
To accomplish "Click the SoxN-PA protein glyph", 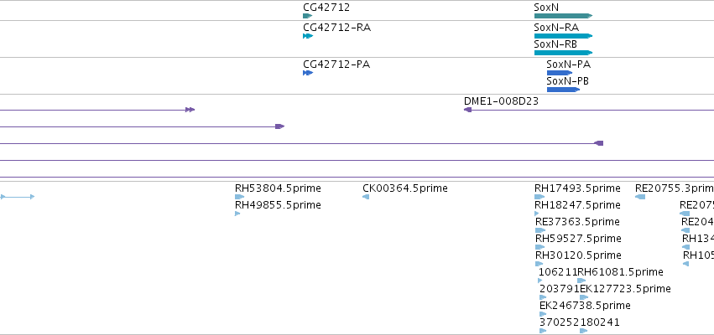I will coord(560,73).
